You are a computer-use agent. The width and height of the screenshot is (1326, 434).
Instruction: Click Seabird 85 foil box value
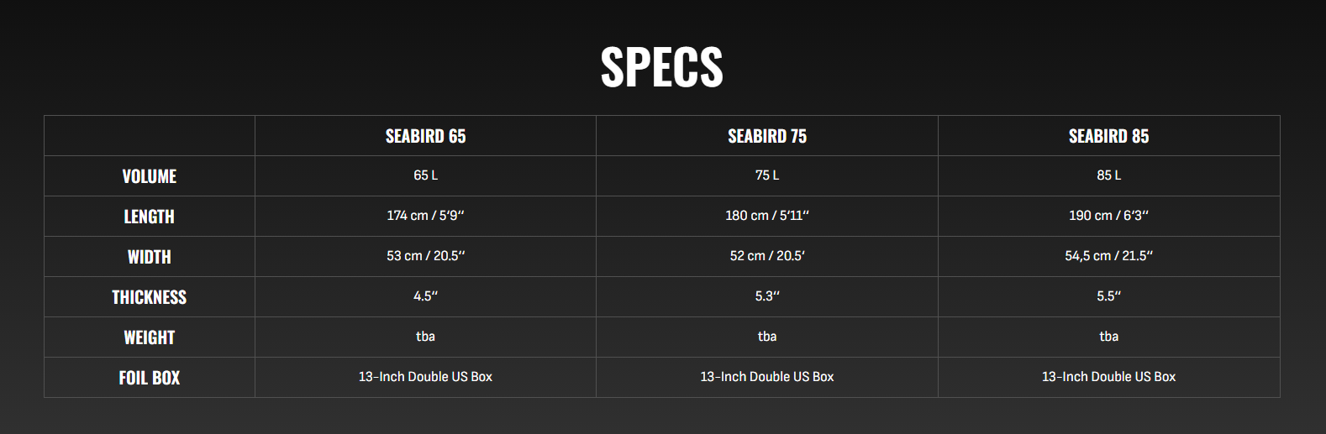1108,377
